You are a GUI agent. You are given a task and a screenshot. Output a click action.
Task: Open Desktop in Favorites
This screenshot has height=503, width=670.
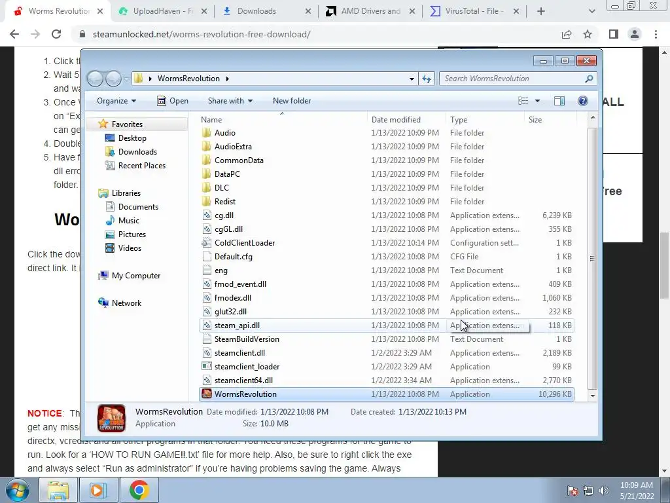[x=132, y=138]
